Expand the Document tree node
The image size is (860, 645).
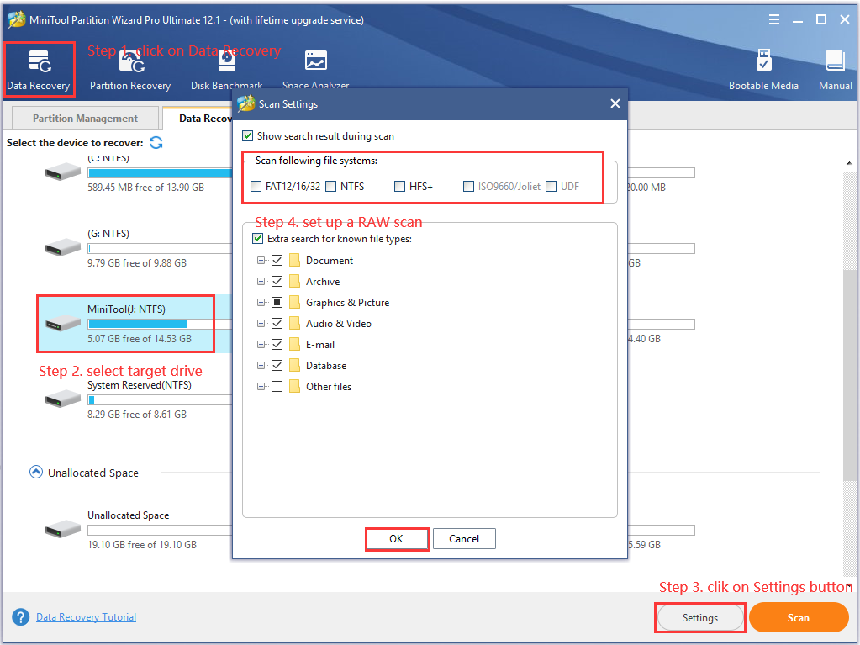click(x=261, y=261)
